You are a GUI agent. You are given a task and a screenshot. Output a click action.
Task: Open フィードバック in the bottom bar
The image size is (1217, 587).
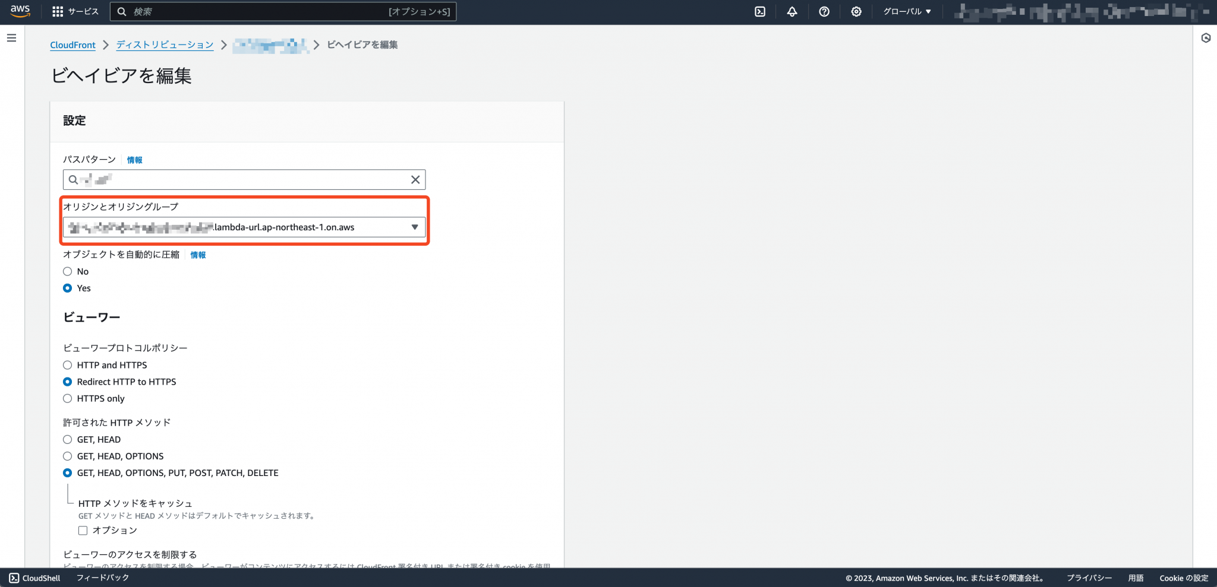pos(102,578)
